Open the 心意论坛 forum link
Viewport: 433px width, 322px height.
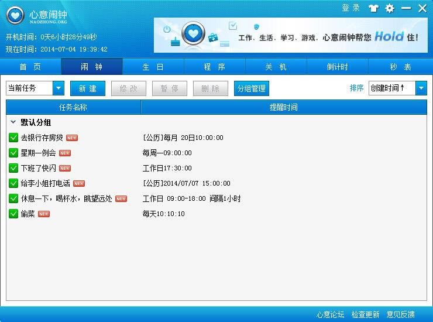pos(330,314)
